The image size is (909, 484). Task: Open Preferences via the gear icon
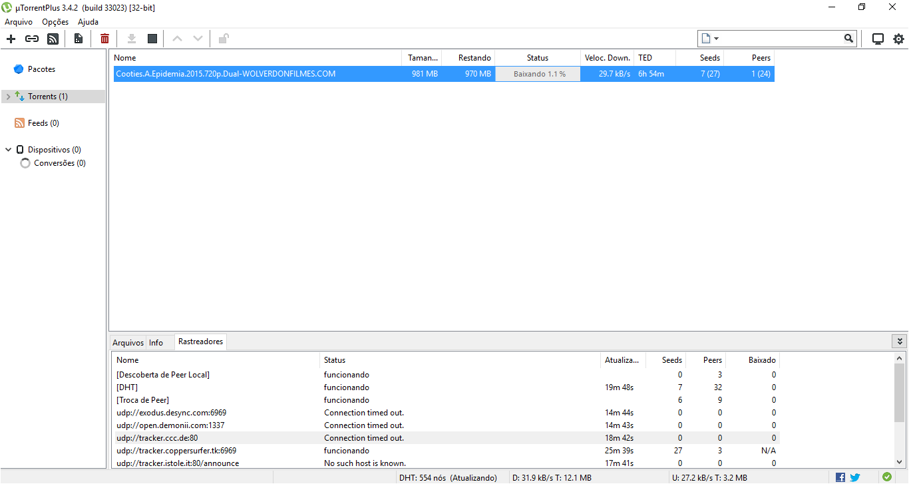pos(898,39)
